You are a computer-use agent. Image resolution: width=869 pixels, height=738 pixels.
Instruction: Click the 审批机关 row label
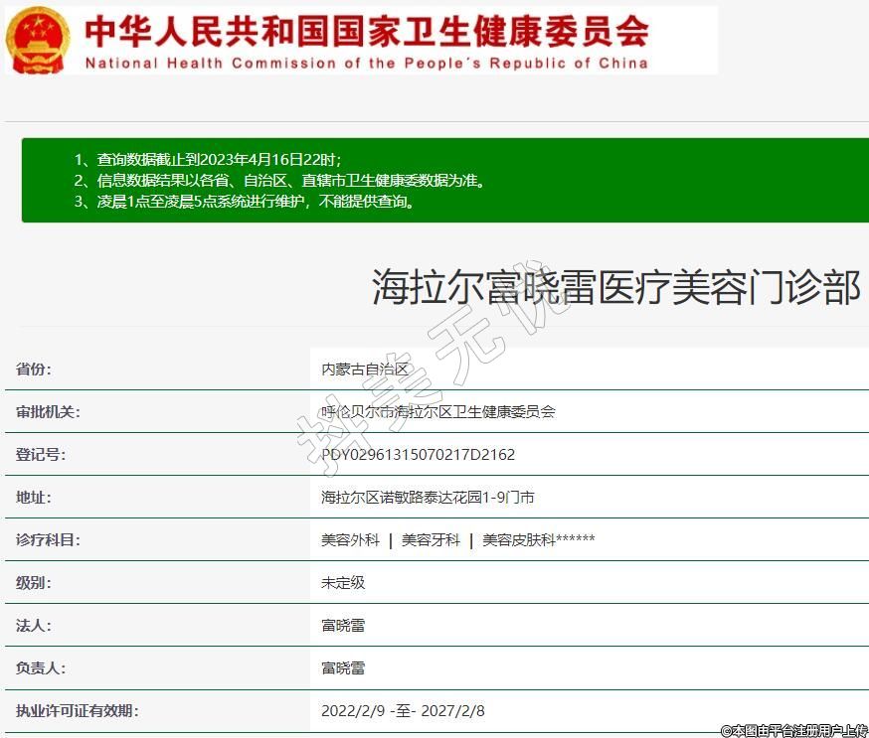(x=48, y=412)
